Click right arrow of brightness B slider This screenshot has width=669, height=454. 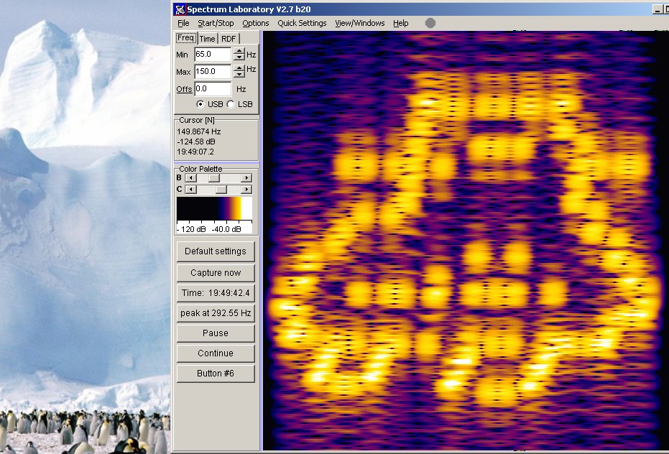tap(246, 178)
